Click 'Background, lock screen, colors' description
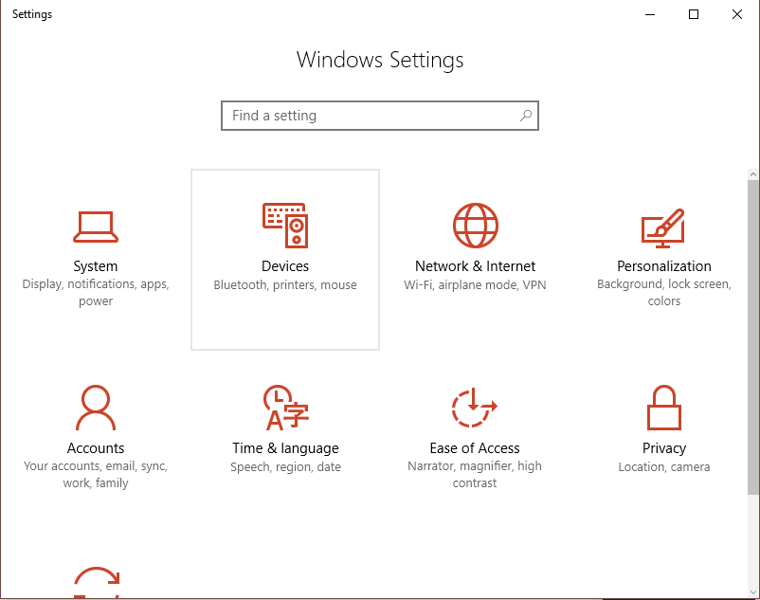 tap(664, 292)
